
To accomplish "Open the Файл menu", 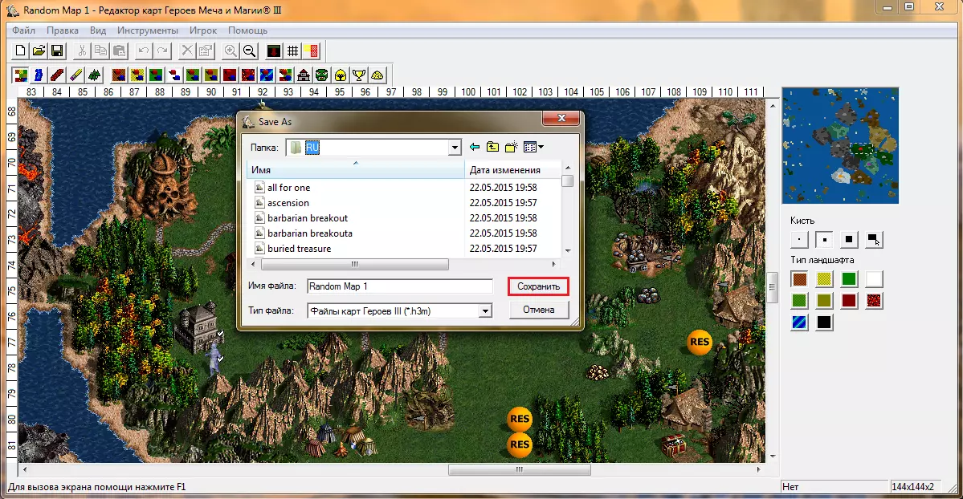I will pyautogui.click(x=23, y=30).
